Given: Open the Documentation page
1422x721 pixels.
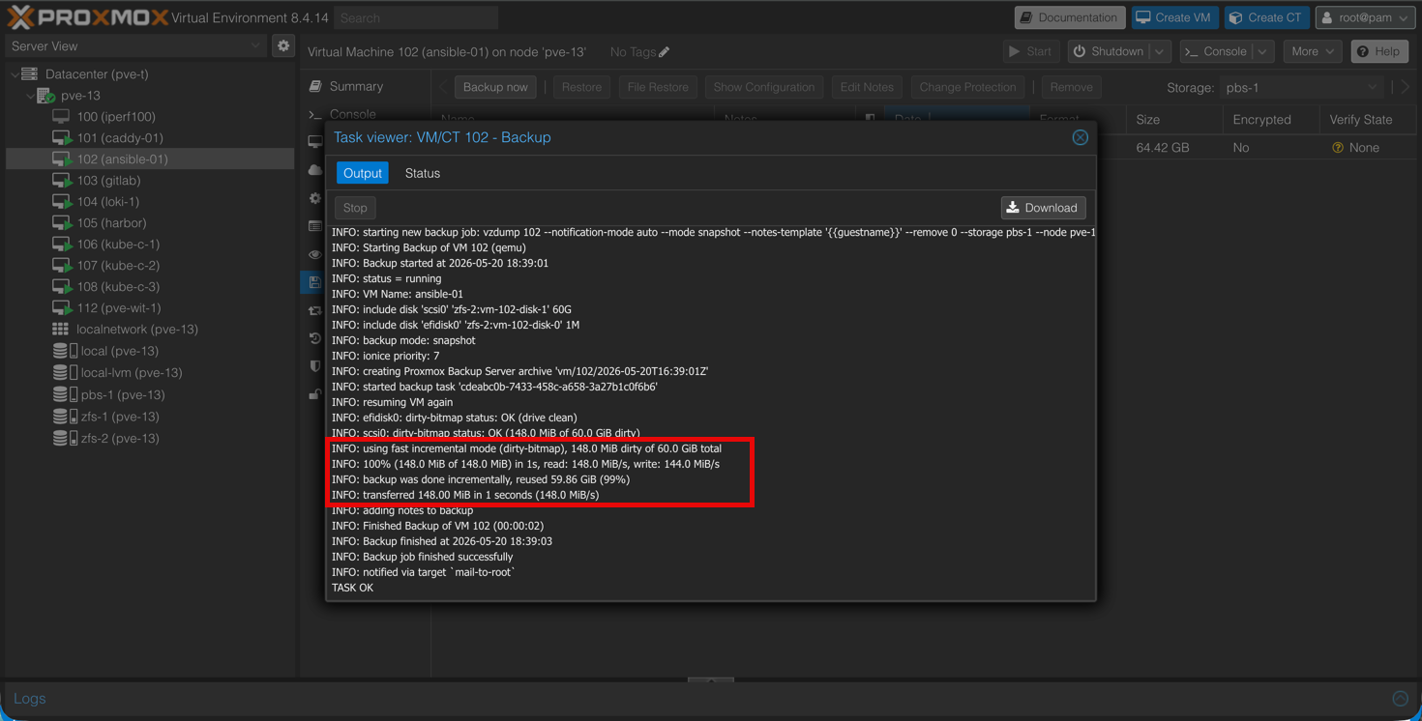Looking at the screenshot, I should click(x=1070, y=17).
